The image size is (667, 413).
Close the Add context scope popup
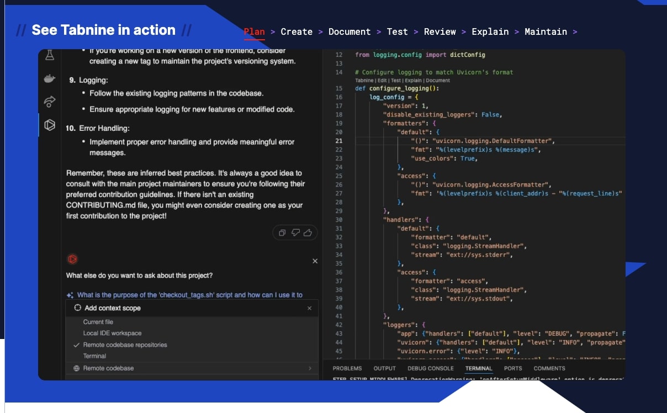tap(309, 308)
